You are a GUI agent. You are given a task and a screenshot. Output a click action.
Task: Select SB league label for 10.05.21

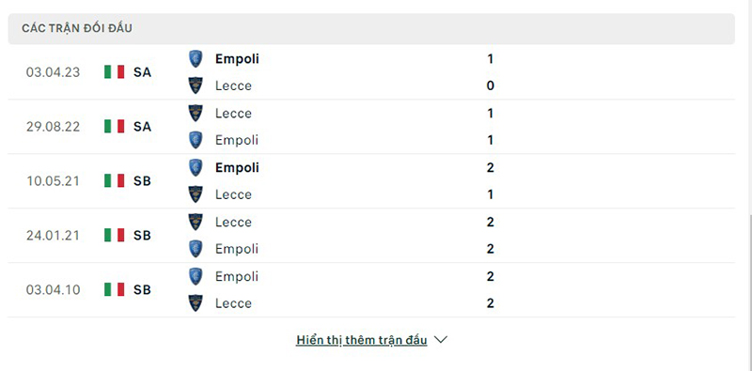(143, 181)
